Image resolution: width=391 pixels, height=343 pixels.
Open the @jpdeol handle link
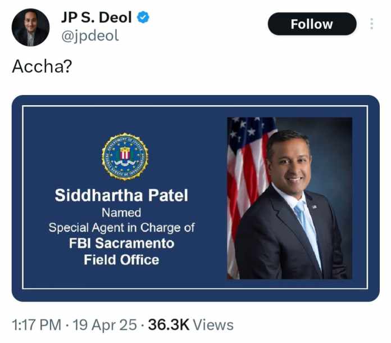(x=89, y=36)
